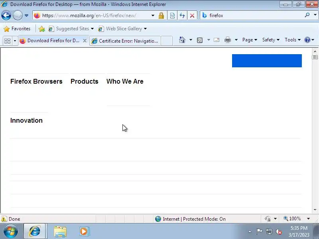Click the Read Mail icon
Viewport: 319px width, 239px height.
[217, 40]
